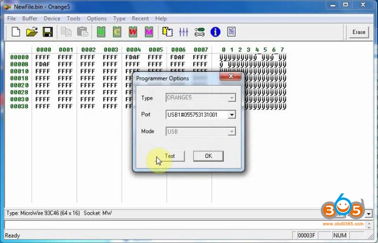
Task: Expand the Mode USB dropdown
Action: (x=232, y=131)
